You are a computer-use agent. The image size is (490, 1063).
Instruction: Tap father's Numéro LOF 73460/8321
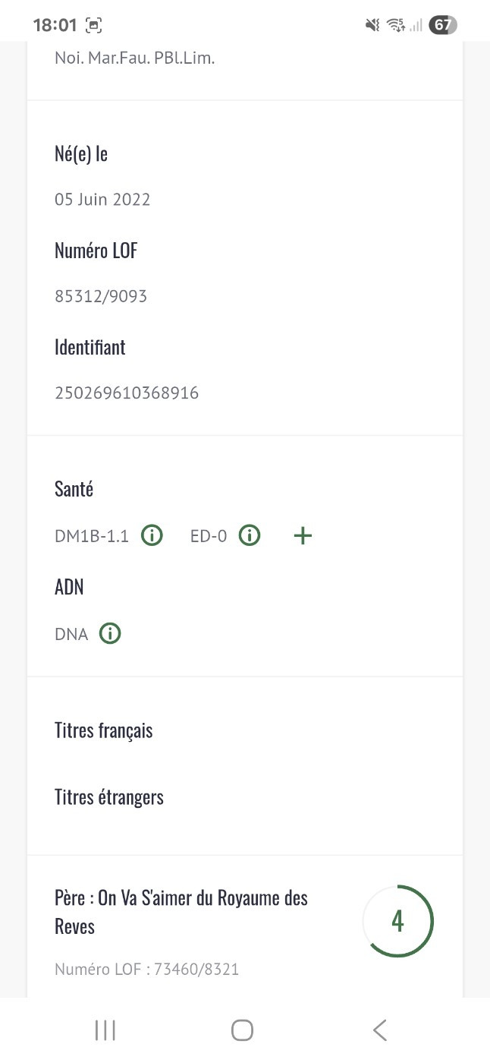[146, 969]
